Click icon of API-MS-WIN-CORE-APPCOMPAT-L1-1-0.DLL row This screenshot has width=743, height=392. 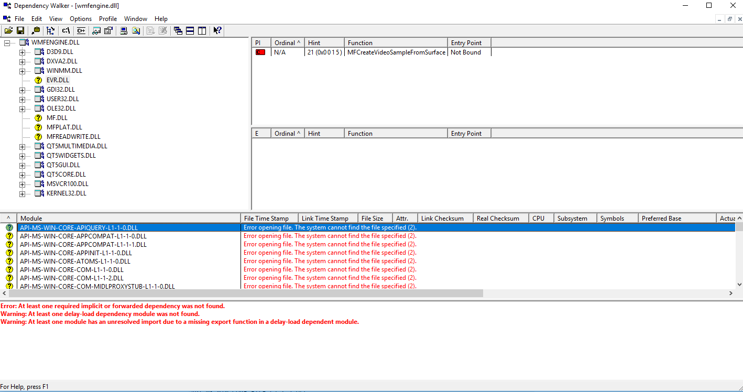(9, 236)
